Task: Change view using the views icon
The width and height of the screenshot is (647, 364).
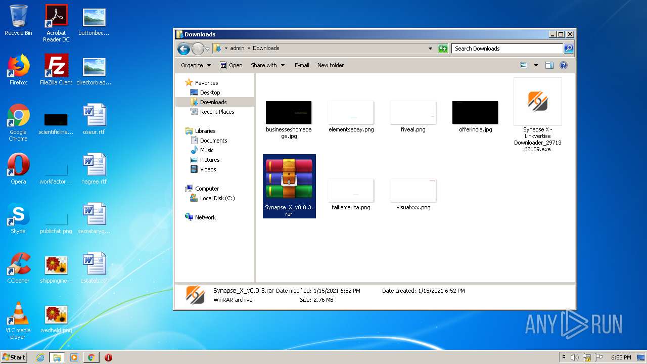Action: click(x=524, y=65)
